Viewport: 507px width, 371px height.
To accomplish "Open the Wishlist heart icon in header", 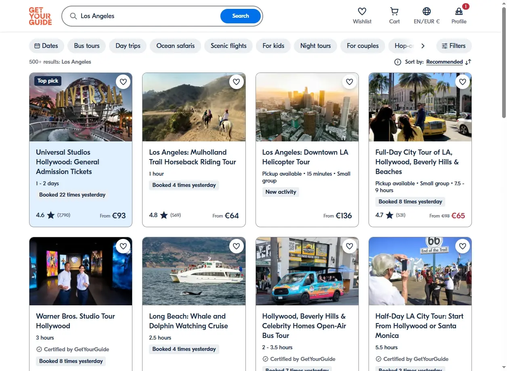I will coord(362,11).
